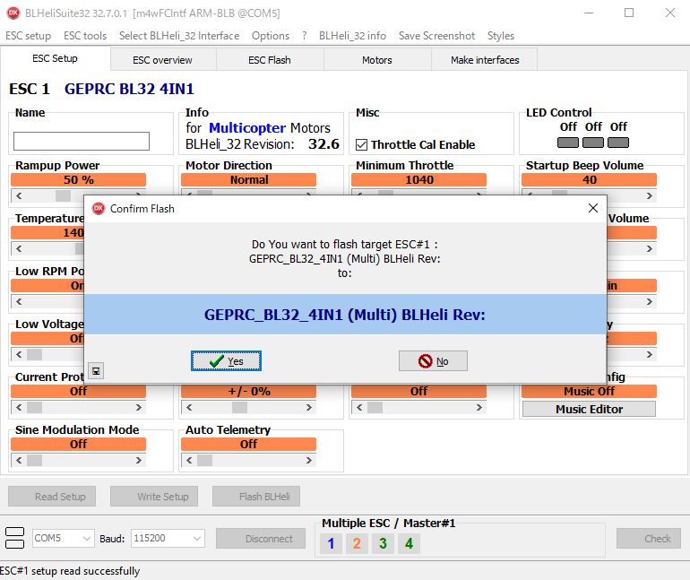690x580 pixels.
Task: Switch to Motors tab
Action: (377, 60)
